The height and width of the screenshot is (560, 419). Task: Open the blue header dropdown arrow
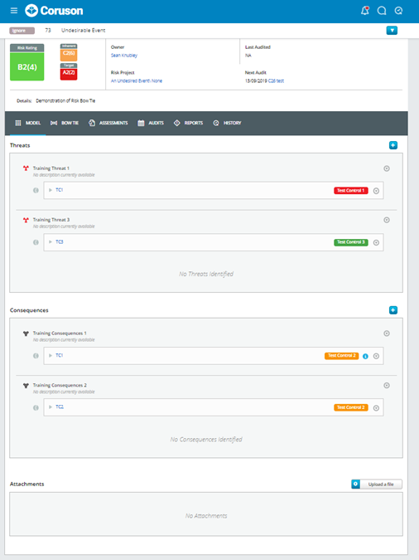pyautogui.click(x=392, y=31)
